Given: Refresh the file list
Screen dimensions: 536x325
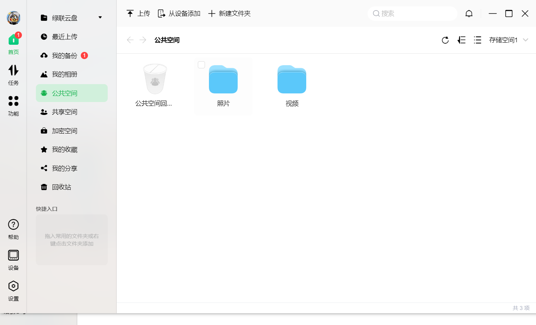Looking at the screenshot, I should click(445, 40).
